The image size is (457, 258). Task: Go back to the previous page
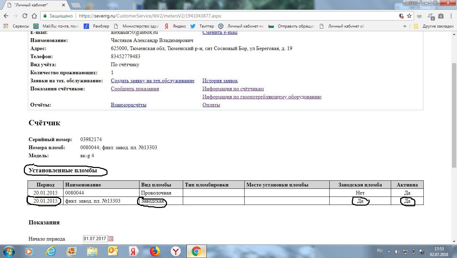point(6,16)
